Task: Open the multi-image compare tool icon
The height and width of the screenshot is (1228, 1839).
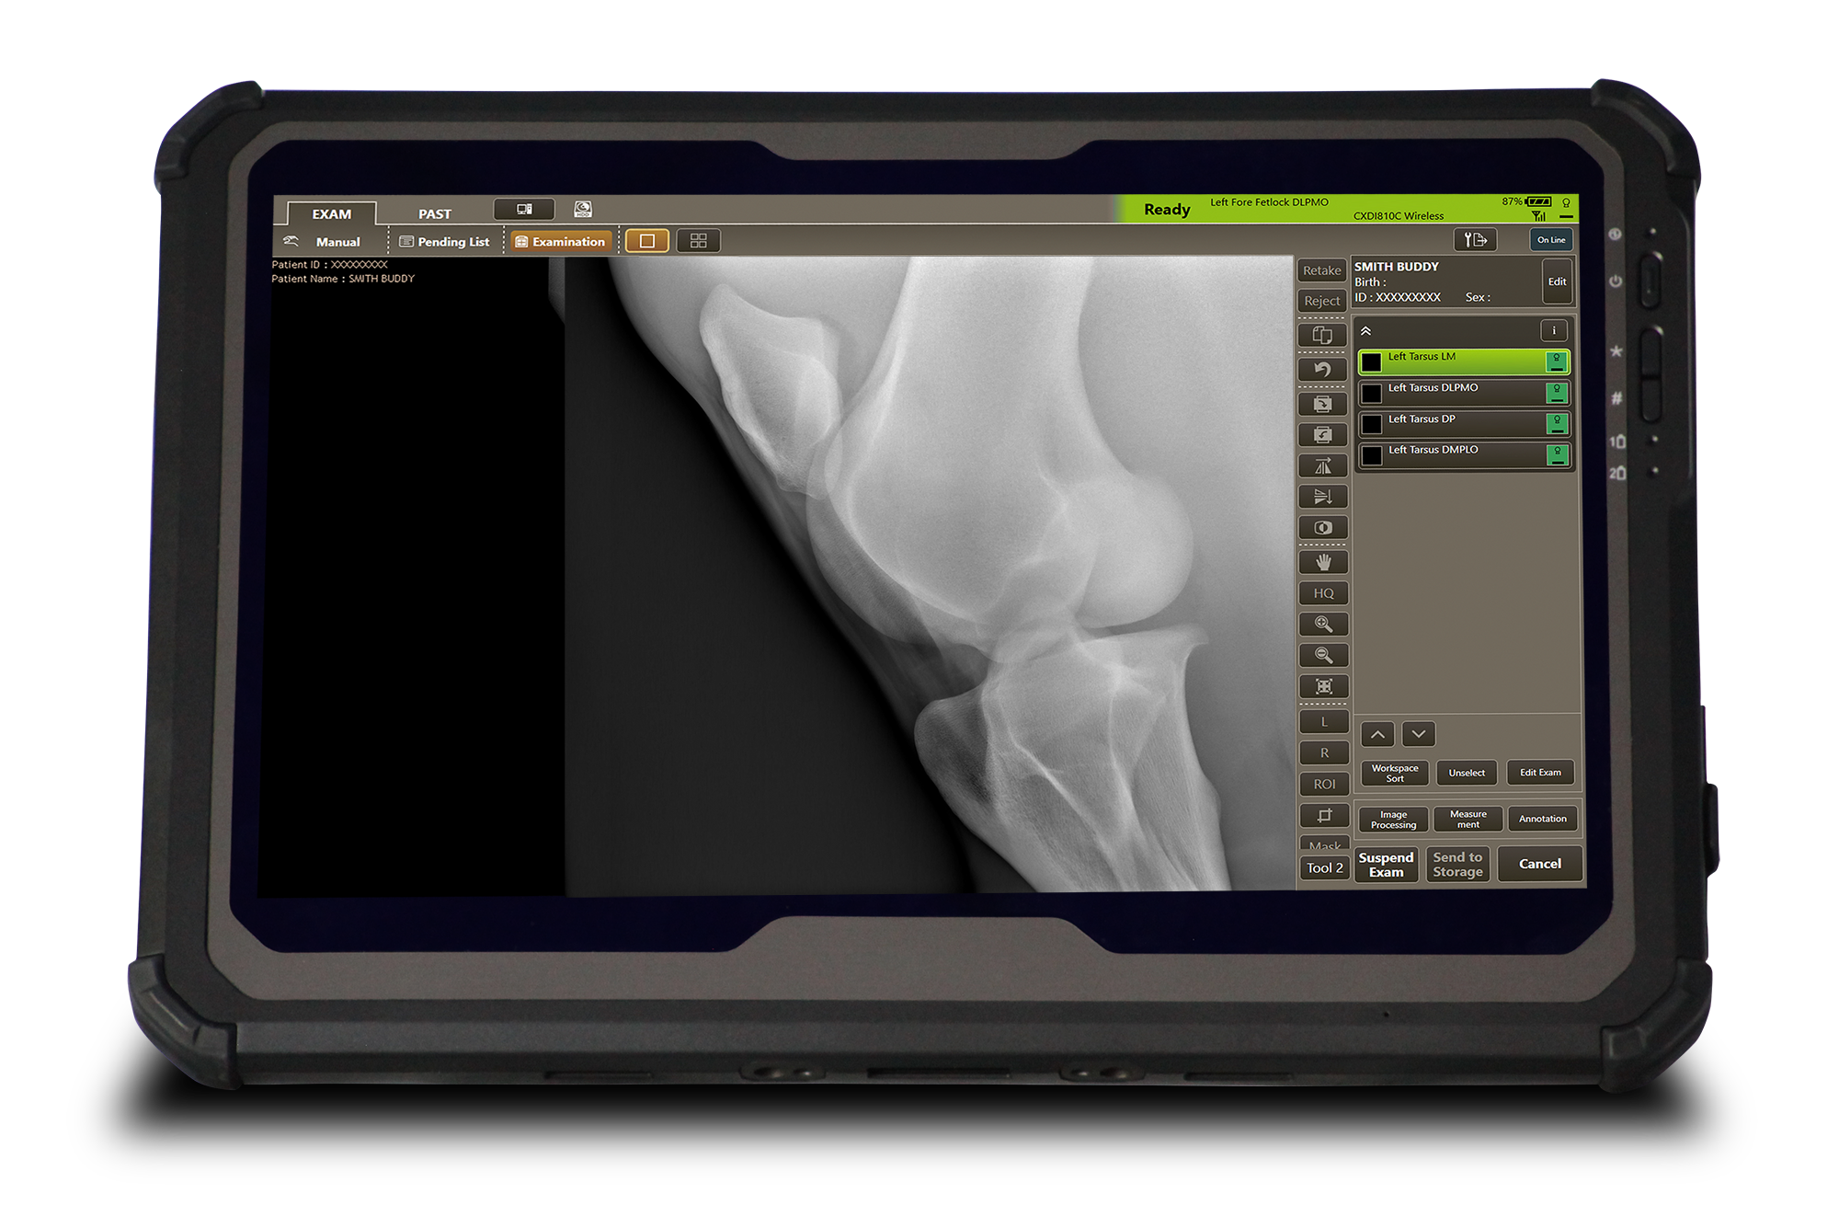Action: (1322, 335)
